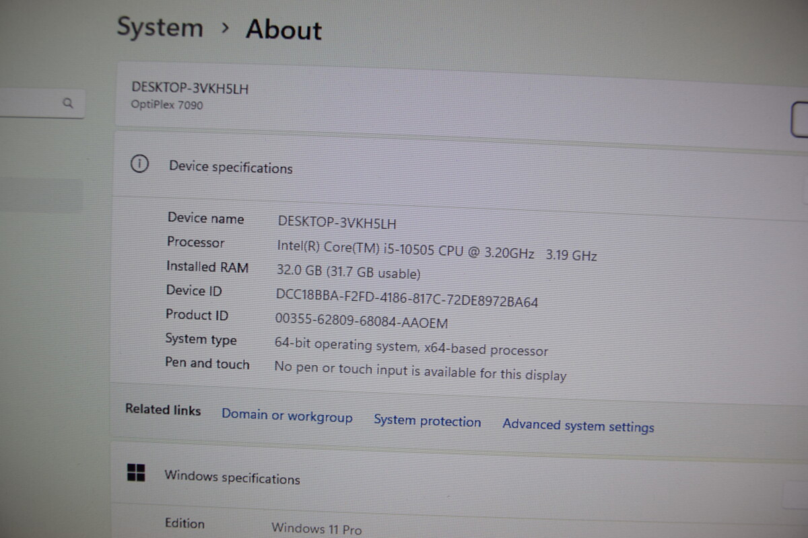Go back to System via breadcrumb
Screen dimensions: 808x538
pos(160,28)
